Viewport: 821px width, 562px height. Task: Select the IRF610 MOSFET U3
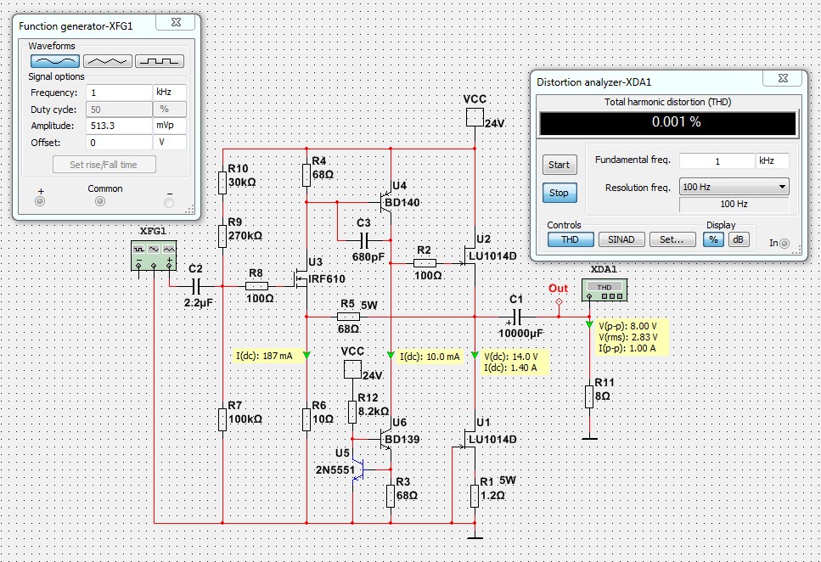pyautogui.click(x=301, y=278)
